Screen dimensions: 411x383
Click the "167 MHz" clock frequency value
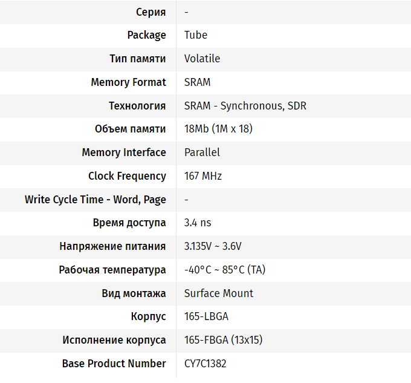tap(203, 176)
